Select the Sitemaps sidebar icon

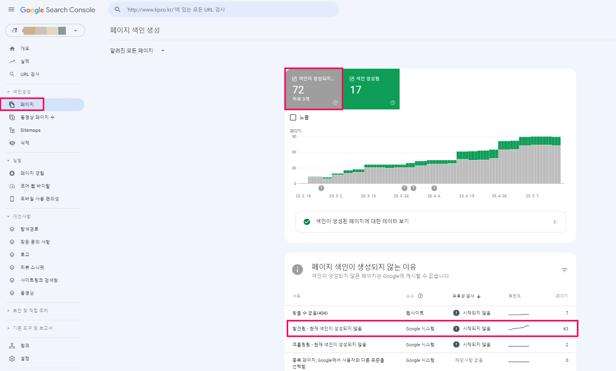[12, 130]
